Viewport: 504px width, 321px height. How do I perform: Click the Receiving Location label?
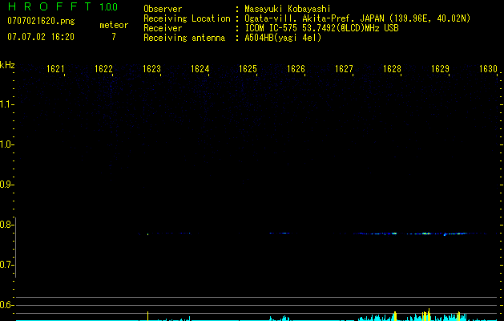tap(187, 18)
